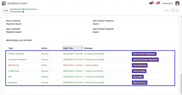The width and height of the screenshot is (182, 95).
Task: Enable Auto Vendor Payment Import checkbox
Action: (118, 21)
